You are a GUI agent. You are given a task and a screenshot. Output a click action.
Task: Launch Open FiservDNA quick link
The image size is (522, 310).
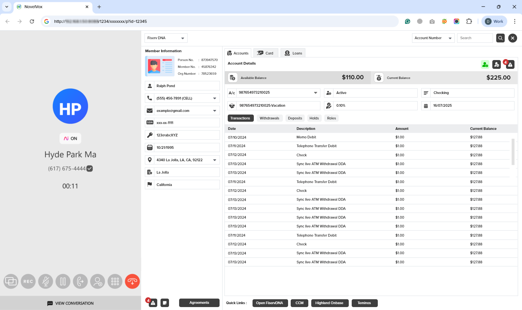tap(270, 303)
